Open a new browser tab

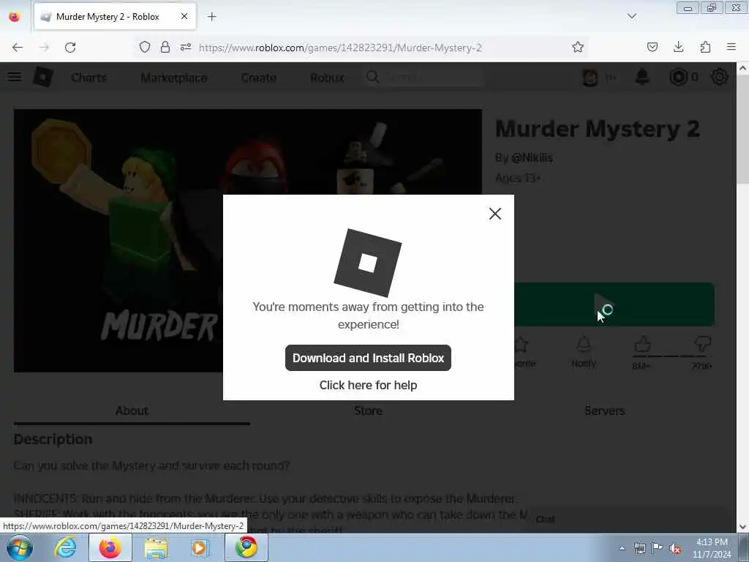point(211,17)
